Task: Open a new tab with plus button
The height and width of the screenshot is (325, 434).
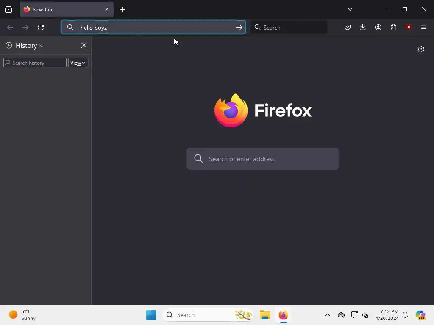Action: click(122, 10)
